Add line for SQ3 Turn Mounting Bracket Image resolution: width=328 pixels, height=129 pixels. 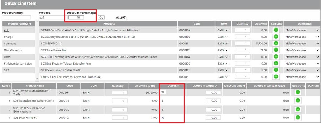pos(276,57)
